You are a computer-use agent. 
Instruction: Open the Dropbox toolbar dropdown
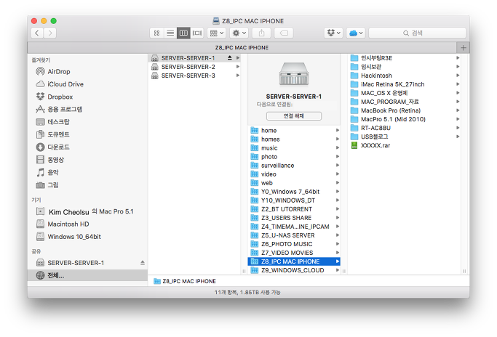pos(333,33)
